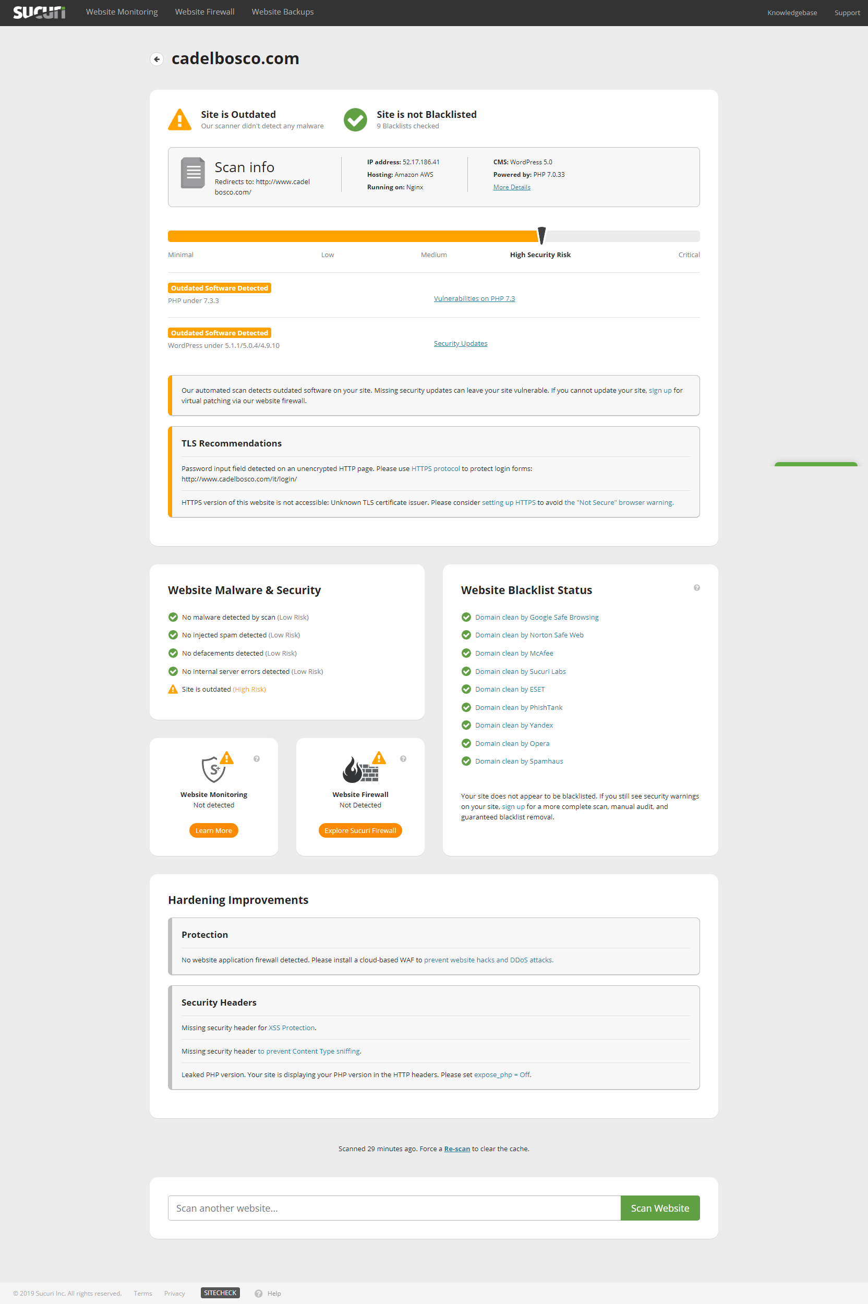Image resolution: width=868 pixels, height=1304 pixels.
Task: Click the green Scan Website button
Action: (x=660, y=1208)
